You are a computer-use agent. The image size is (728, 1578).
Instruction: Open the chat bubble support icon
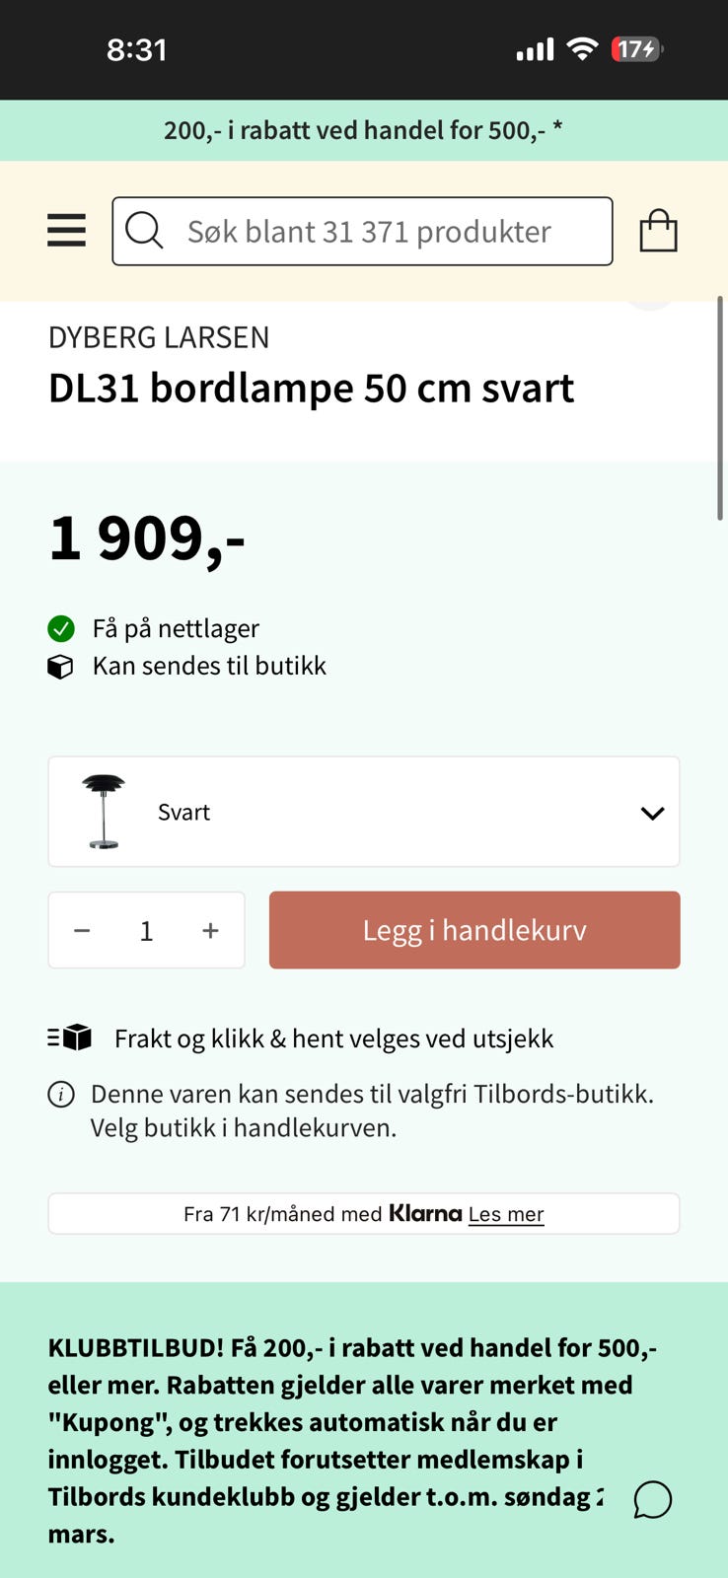(652, 1499)
